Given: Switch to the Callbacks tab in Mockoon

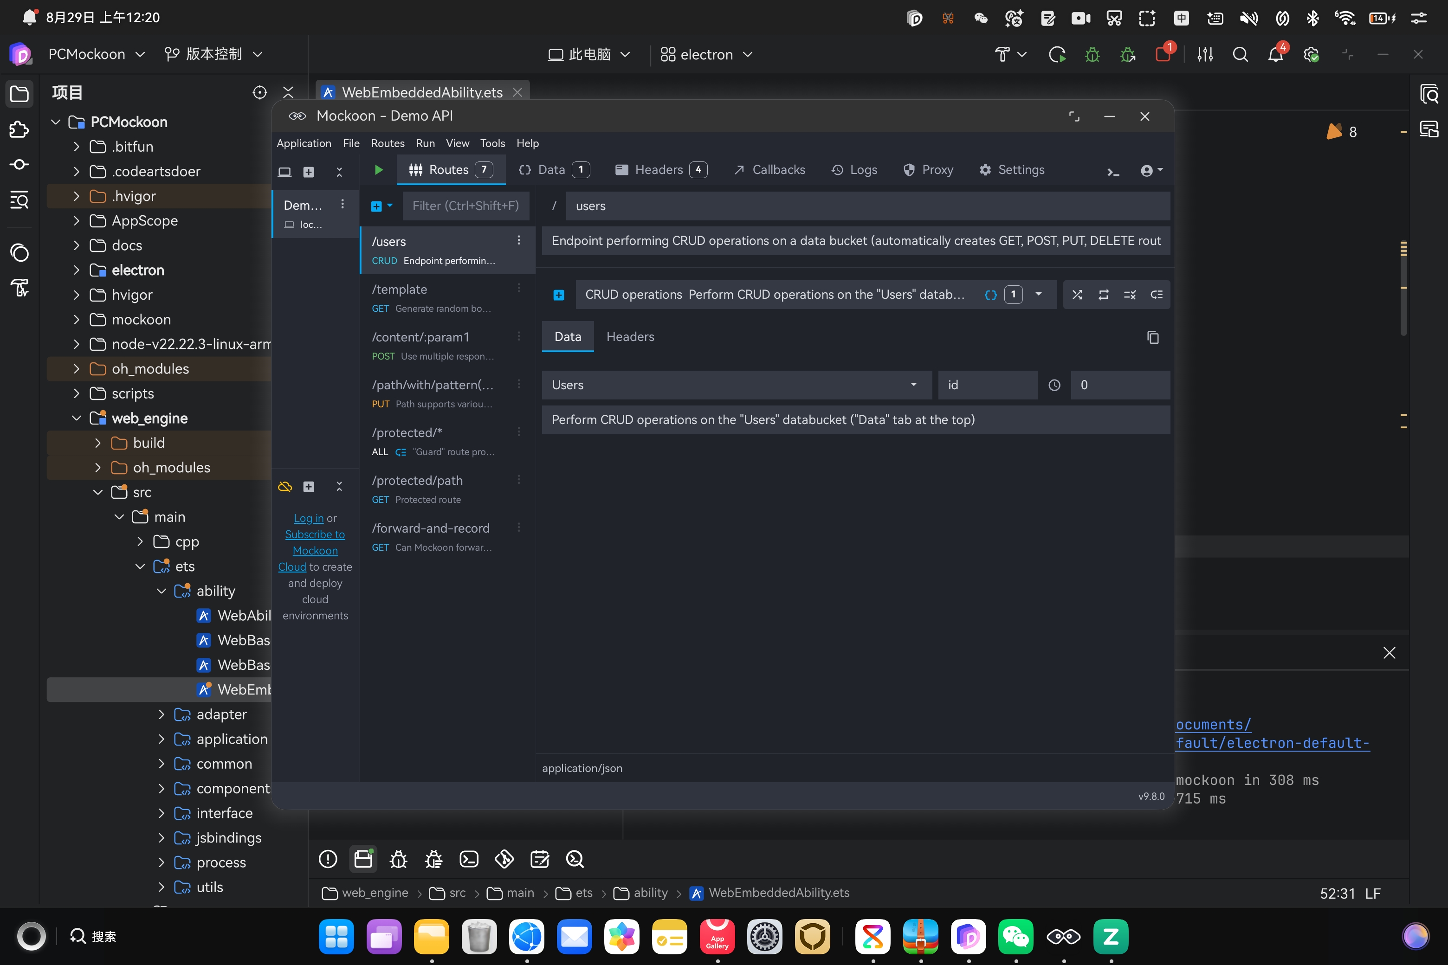Looking at the screenshot, I should [769, 170].
